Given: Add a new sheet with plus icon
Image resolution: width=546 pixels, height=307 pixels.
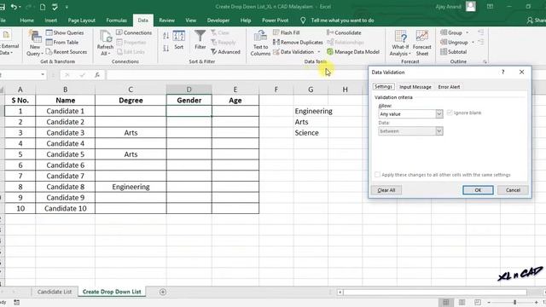Looking at the screenshot, I should (x=163, y=292).
